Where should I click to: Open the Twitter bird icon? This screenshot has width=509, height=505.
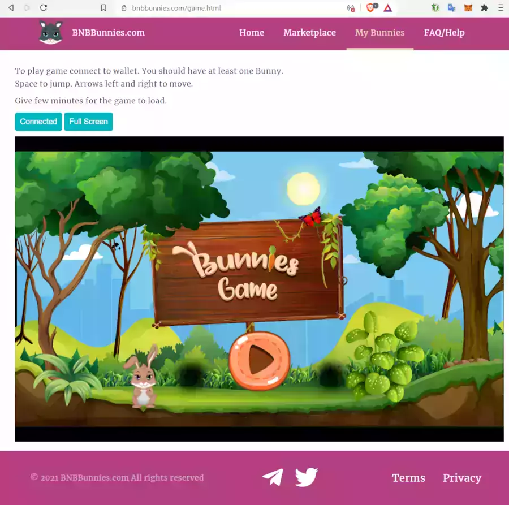click(x=306, y=477)
